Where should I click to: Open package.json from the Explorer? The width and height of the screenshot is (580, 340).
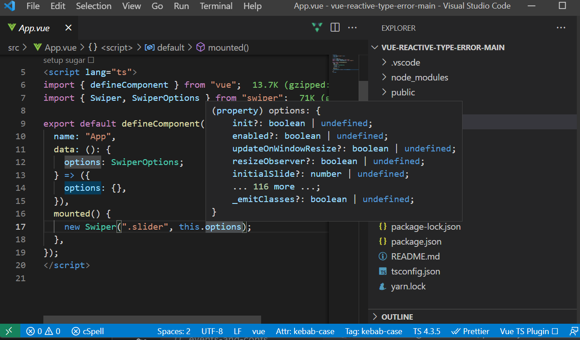(x=416, y=241)
